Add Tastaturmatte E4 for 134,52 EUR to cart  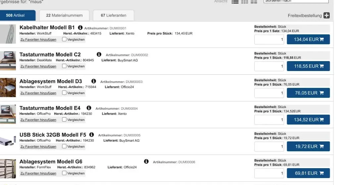click(308, 120)
